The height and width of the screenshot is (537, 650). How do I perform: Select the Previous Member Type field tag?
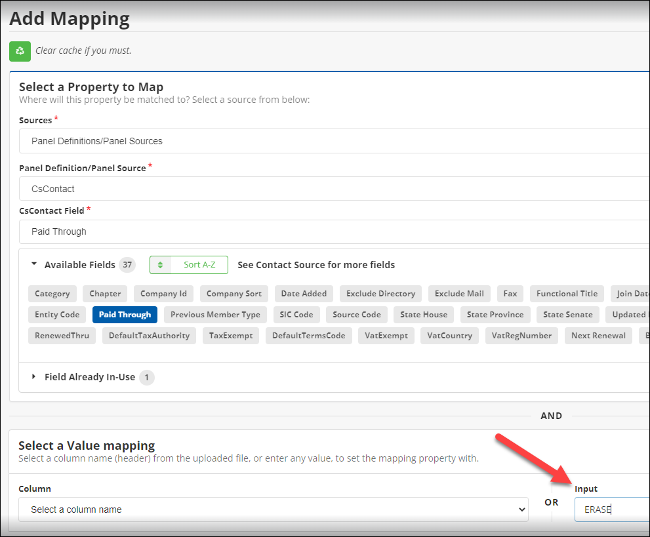click(x=215, y=315)
